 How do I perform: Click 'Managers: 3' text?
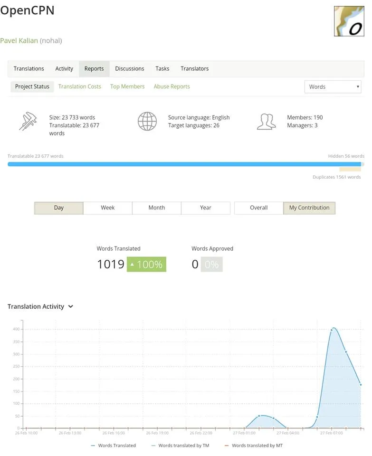tap(302, 125)
